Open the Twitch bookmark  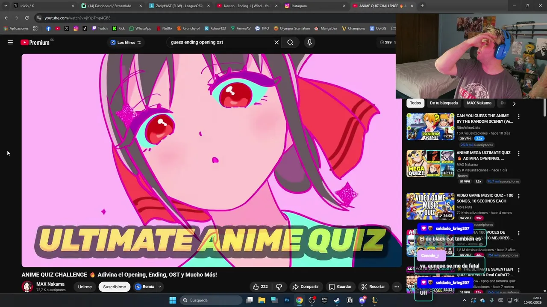[x=100, y=29]
